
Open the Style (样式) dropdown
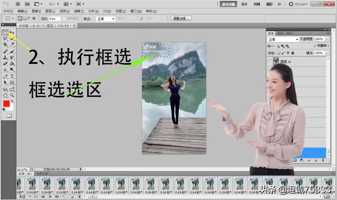(x=106, y=19)
